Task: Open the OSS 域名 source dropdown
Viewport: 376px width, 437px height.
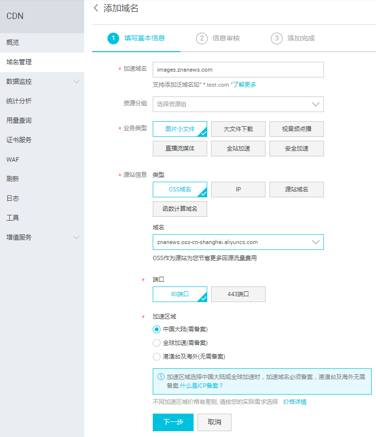Action: tap(238, 242)
